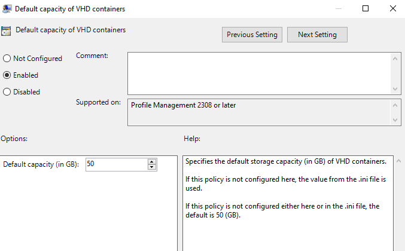Screen dimensions: 405x251
Task: Increase default capacity with up arrow
Action: click(x=152, y=161)
